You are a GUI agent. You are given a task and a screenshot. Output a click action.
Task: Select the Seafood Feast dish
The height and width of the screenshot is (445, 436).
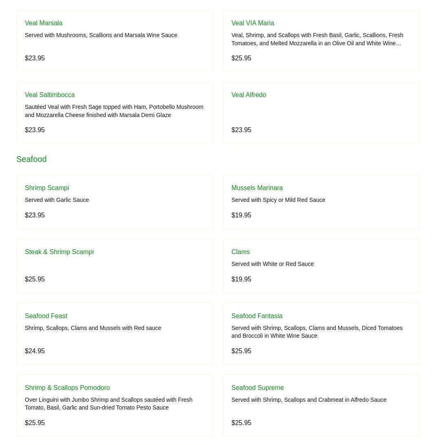[x=46, y=316]
